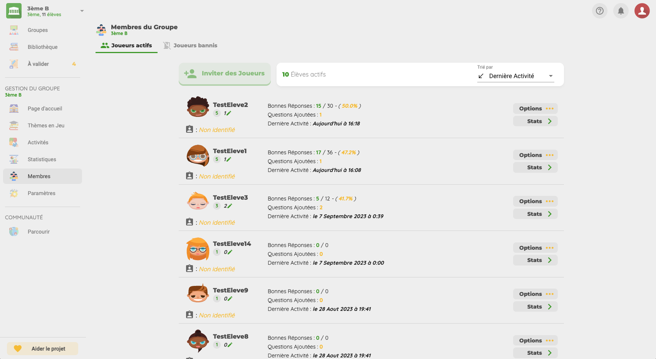The image size is (656, 359).
Task: Select the Joueurs actifs tab
Action: 126,45
